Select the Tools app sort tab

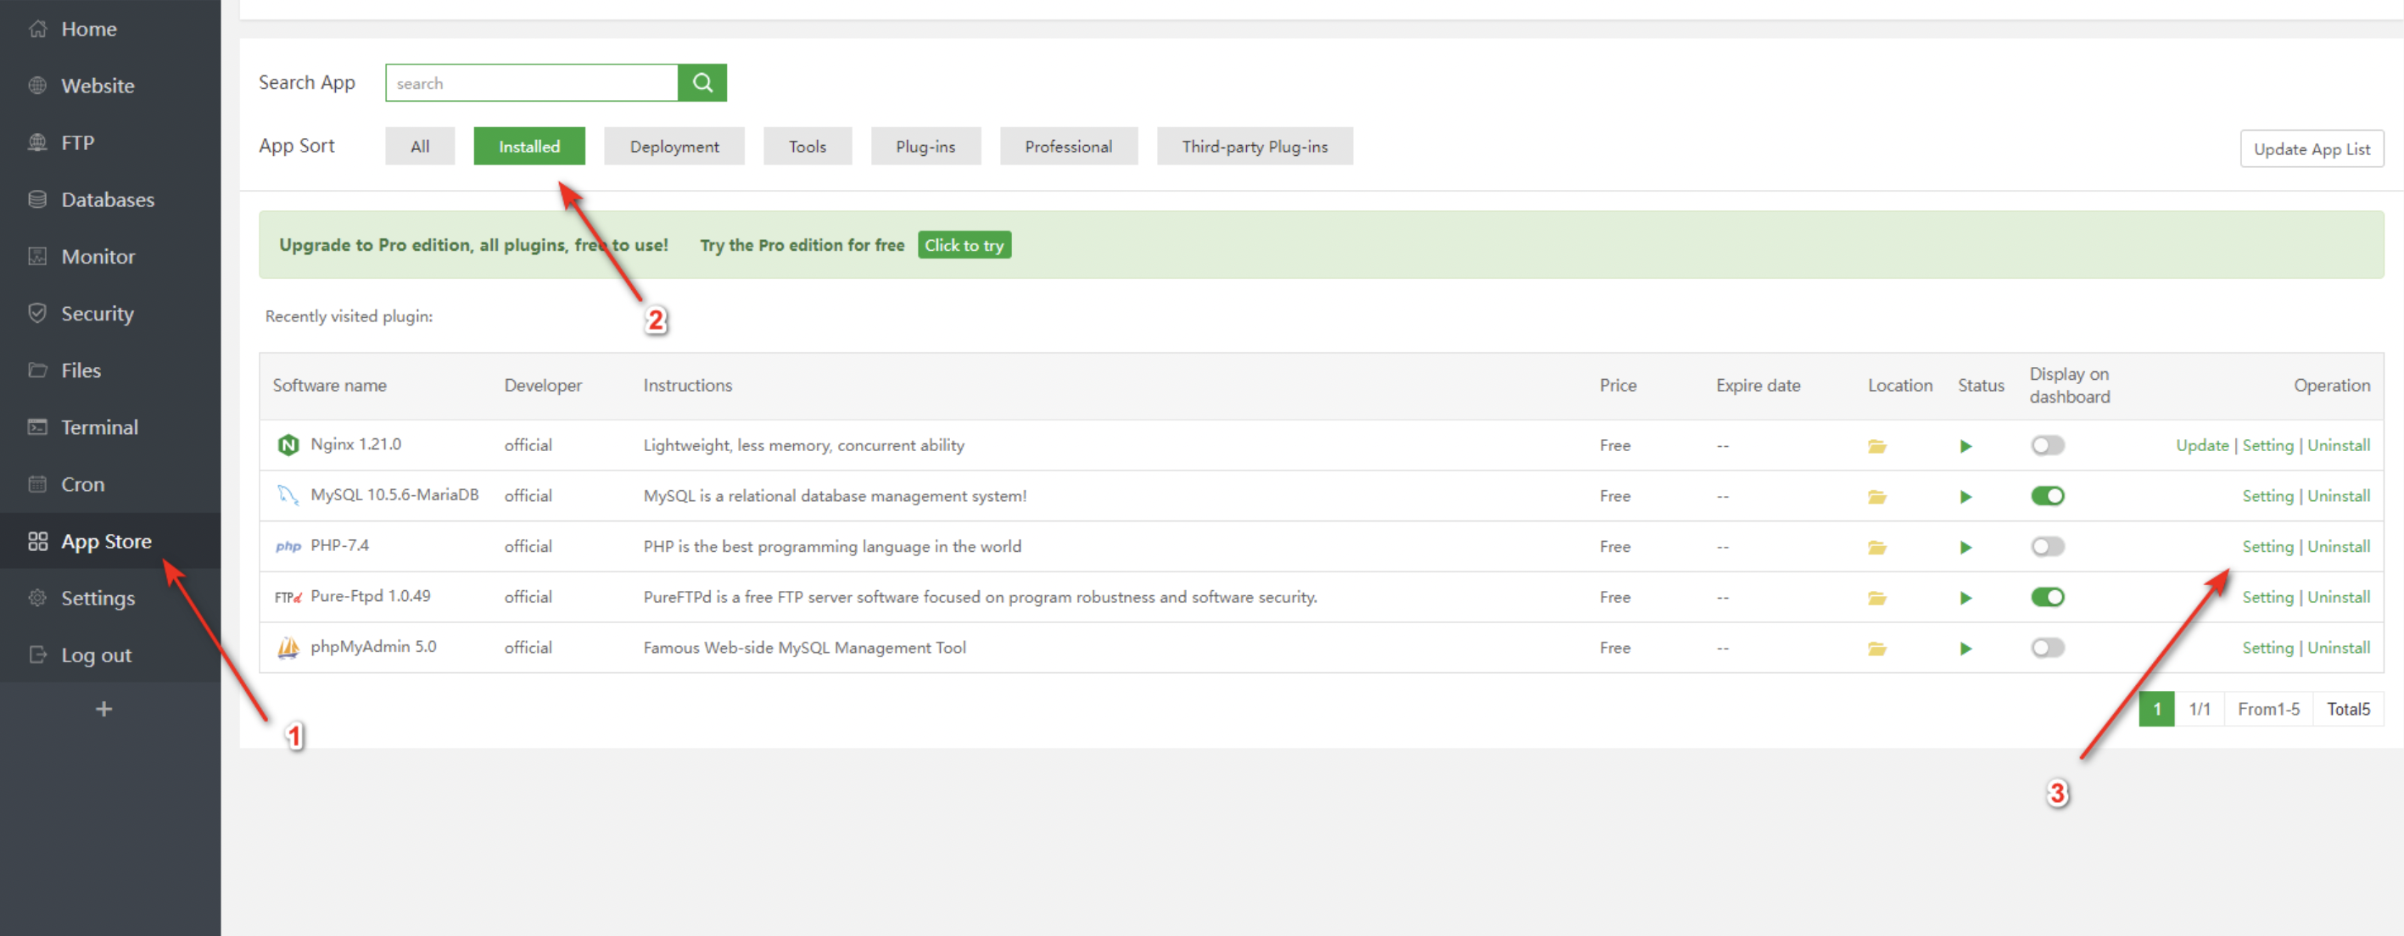(808, 147)
